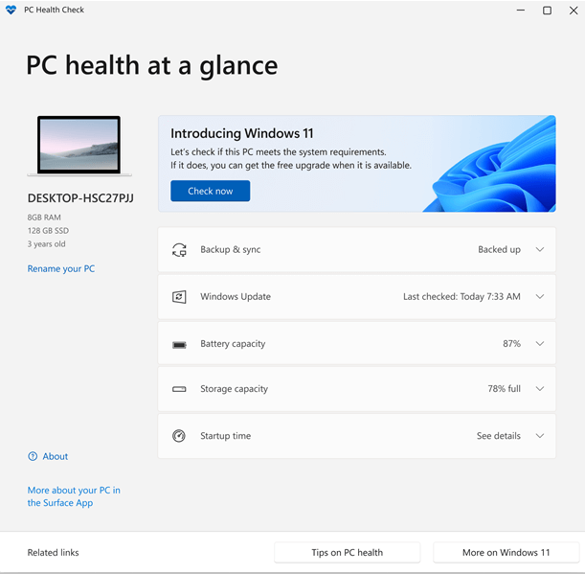The image size is (585, 574).
Task: Click the Windows Update refresh icon
Action: (x=179, y=297)
